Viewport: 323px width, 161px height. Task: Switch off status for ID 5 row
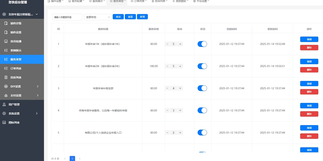click(x=202, y=133)
